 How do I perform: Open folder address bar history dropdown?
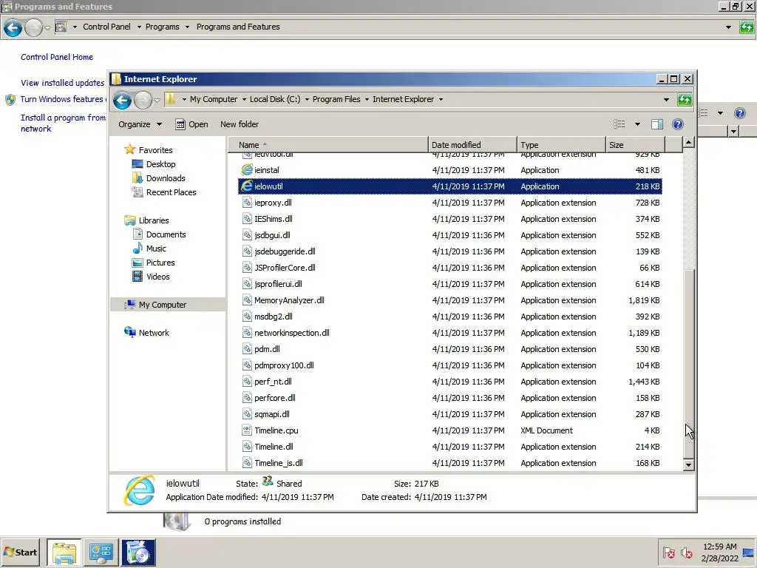click(666, 100)
